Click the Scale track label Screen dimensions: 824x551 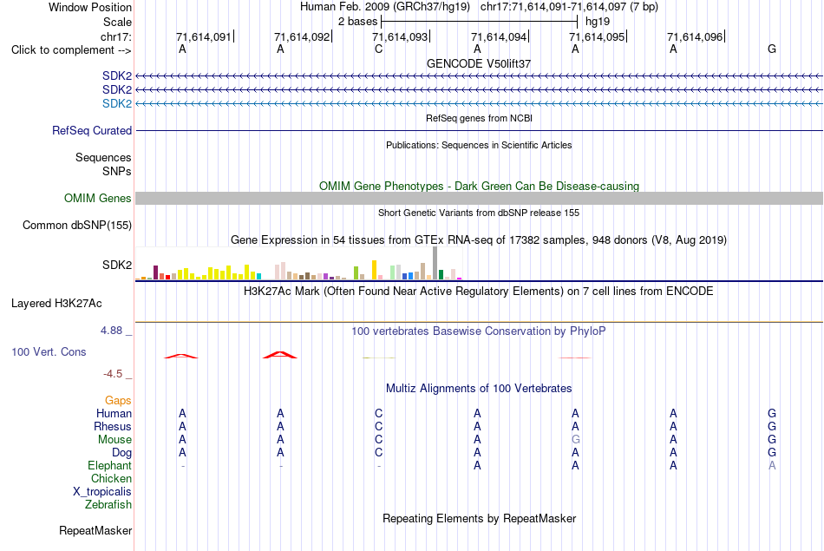tap(117, 22)
